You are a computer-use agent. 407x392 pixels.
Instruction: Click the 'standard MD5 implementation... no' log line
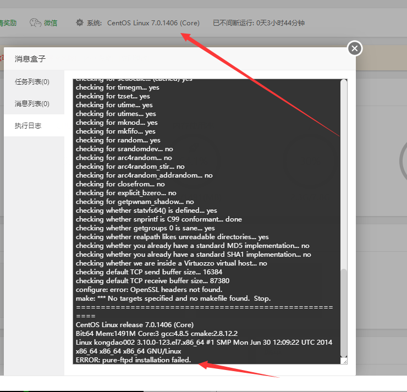tap(193, 245)
